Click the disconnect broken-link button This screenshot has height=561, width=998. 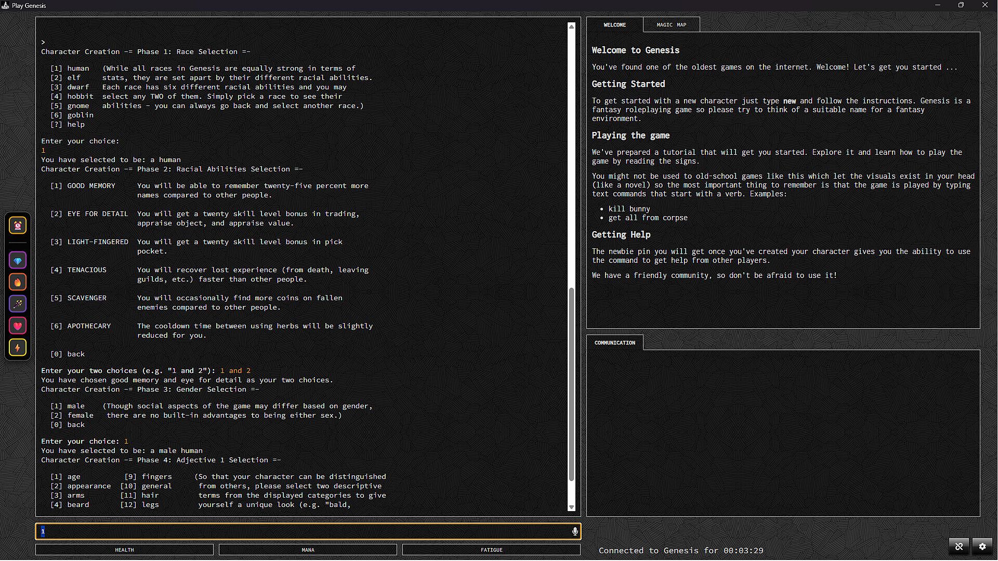959,546
